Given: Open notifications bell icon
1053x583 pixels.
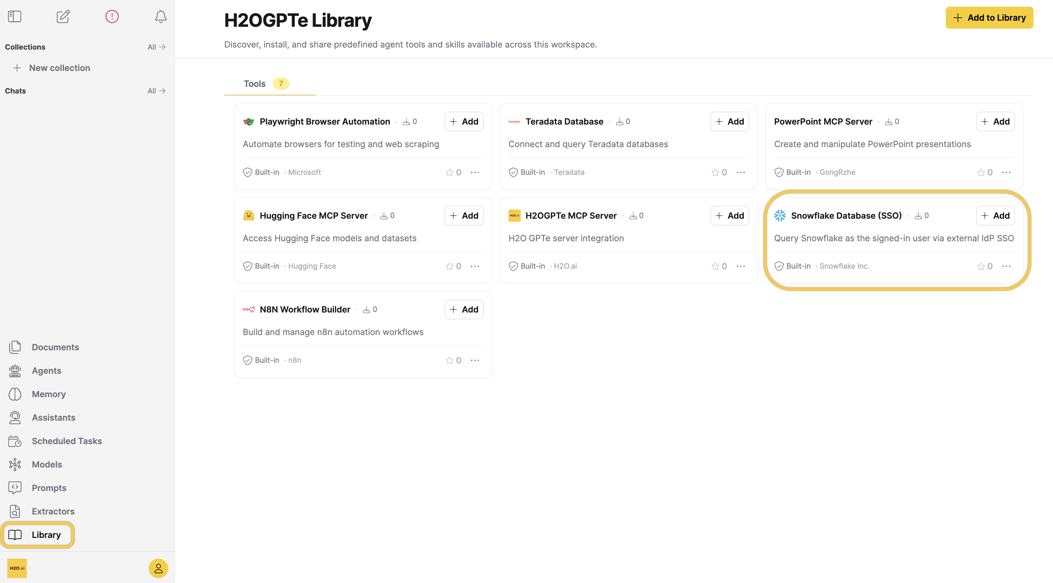Looking at the screenshot, I should click(161, 16).
